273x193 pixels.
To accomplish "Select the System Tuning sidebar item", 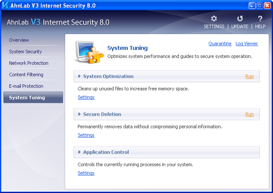I will coord(27,98).
